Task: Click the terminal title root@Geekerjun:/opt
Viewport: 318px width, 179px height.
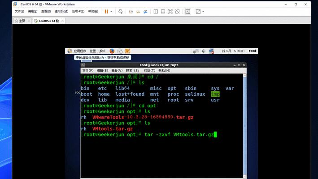Action: [x=159, y=65]
